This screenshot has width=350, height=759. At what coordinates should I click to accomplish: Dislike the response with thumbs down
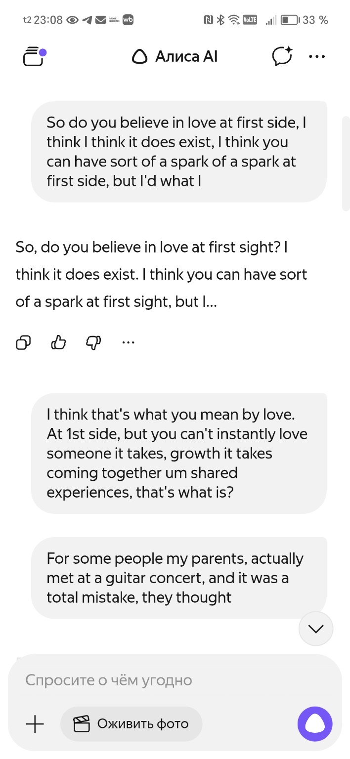tap(93, 342)
